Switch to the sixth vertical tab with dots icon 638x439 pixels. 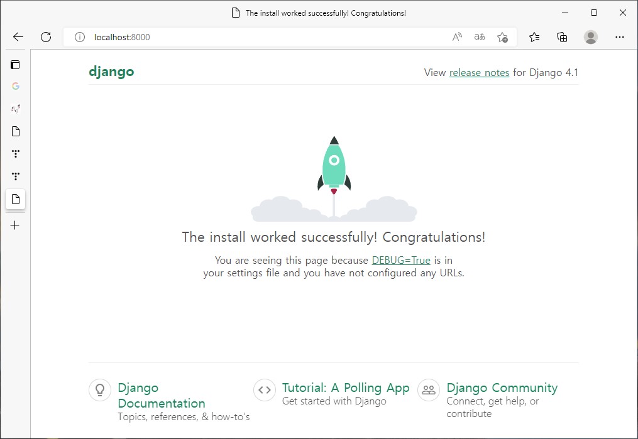click(x=16, y=176)
